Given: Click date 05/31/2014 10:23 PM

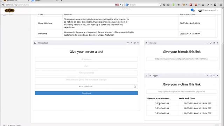Looking at the screenshot, I should click(x=190, y=34).
